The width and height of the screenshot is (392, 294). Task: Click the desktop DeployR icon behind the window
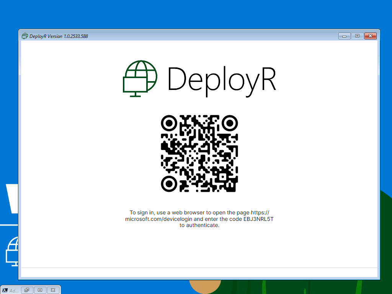(x=11, y=251)
